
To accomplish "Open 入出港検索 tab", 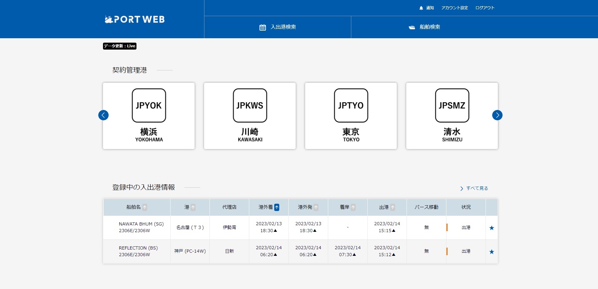I will 278,27.
